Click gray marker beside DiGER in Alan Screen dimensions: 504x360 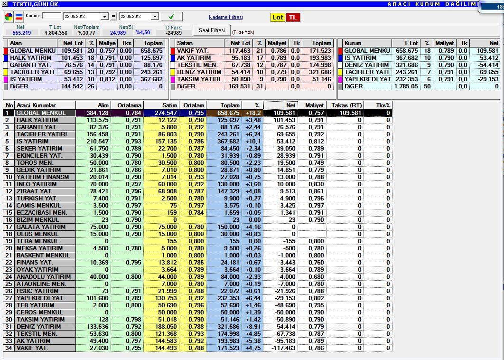6,86
